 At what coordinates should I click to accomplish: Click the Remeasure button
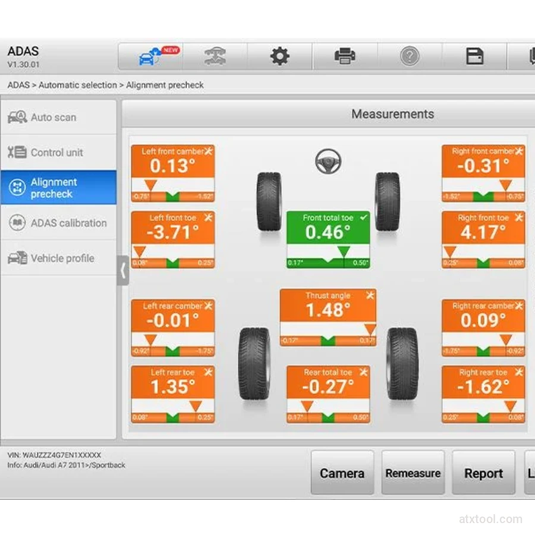click(x=413, y=473)
